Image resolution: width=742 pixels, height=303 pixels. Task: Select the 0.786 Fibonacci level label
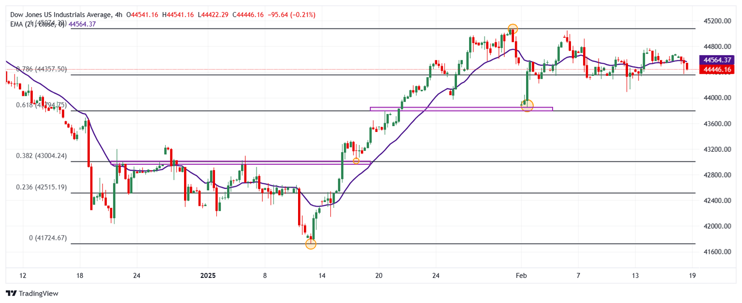(41, 69)
